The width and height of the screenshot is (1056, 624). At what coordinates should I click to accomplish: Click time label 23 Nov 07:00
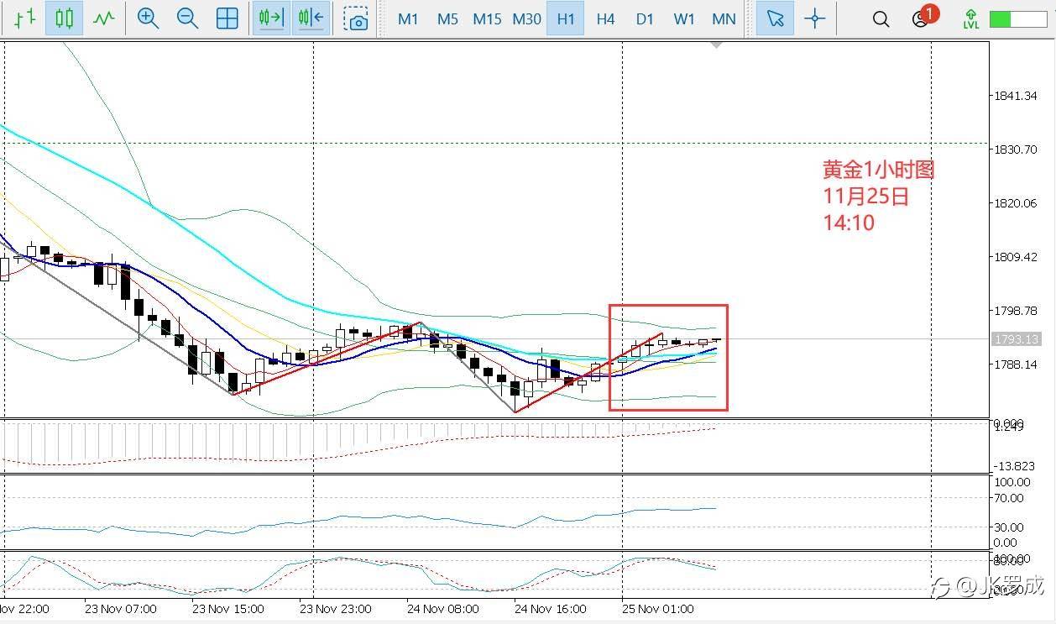coord(121,609)
